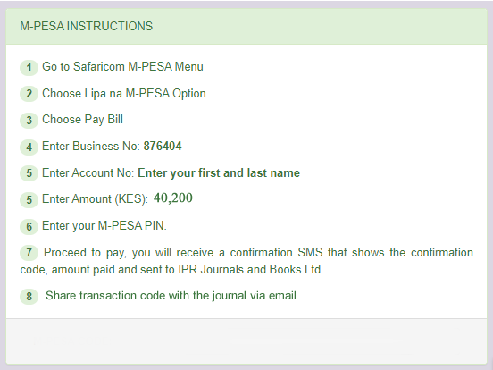The height and width of the screenshot is (370, 493).
Task: Click the 'Choose Lipa na M-PESA Option' line
Action: (124, 94)
